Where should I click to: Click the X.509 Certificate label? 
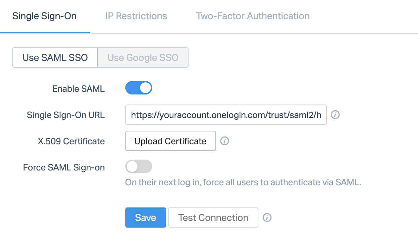(71, 141)
